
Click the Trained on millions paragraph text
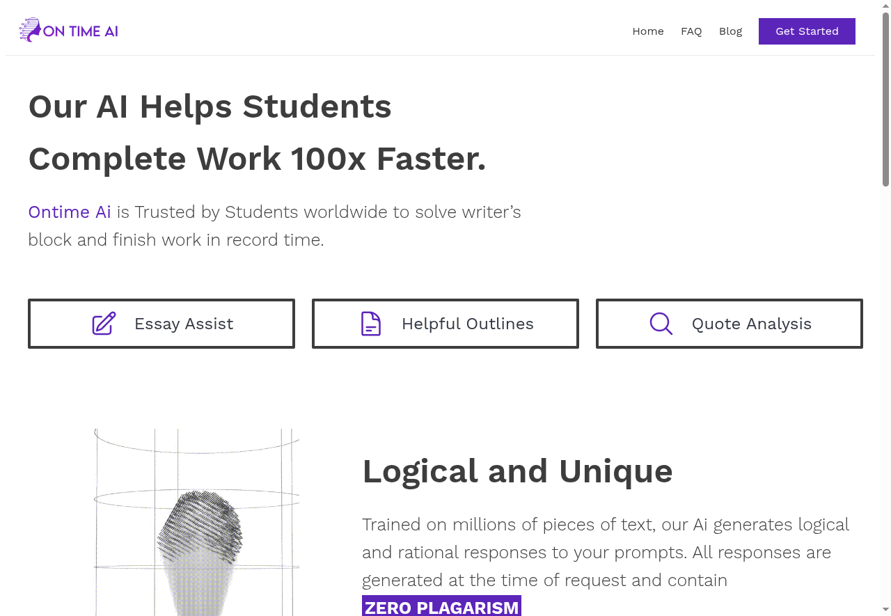coord(605,552)
